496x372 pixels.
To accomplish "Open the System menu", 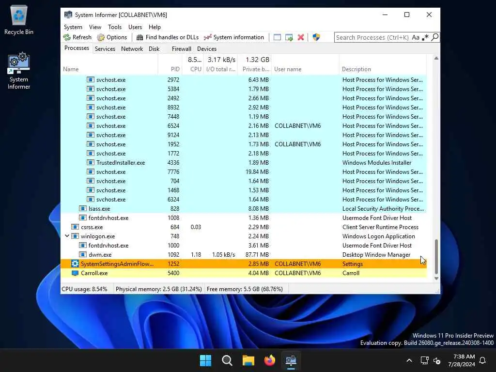I will click(73, 27).
